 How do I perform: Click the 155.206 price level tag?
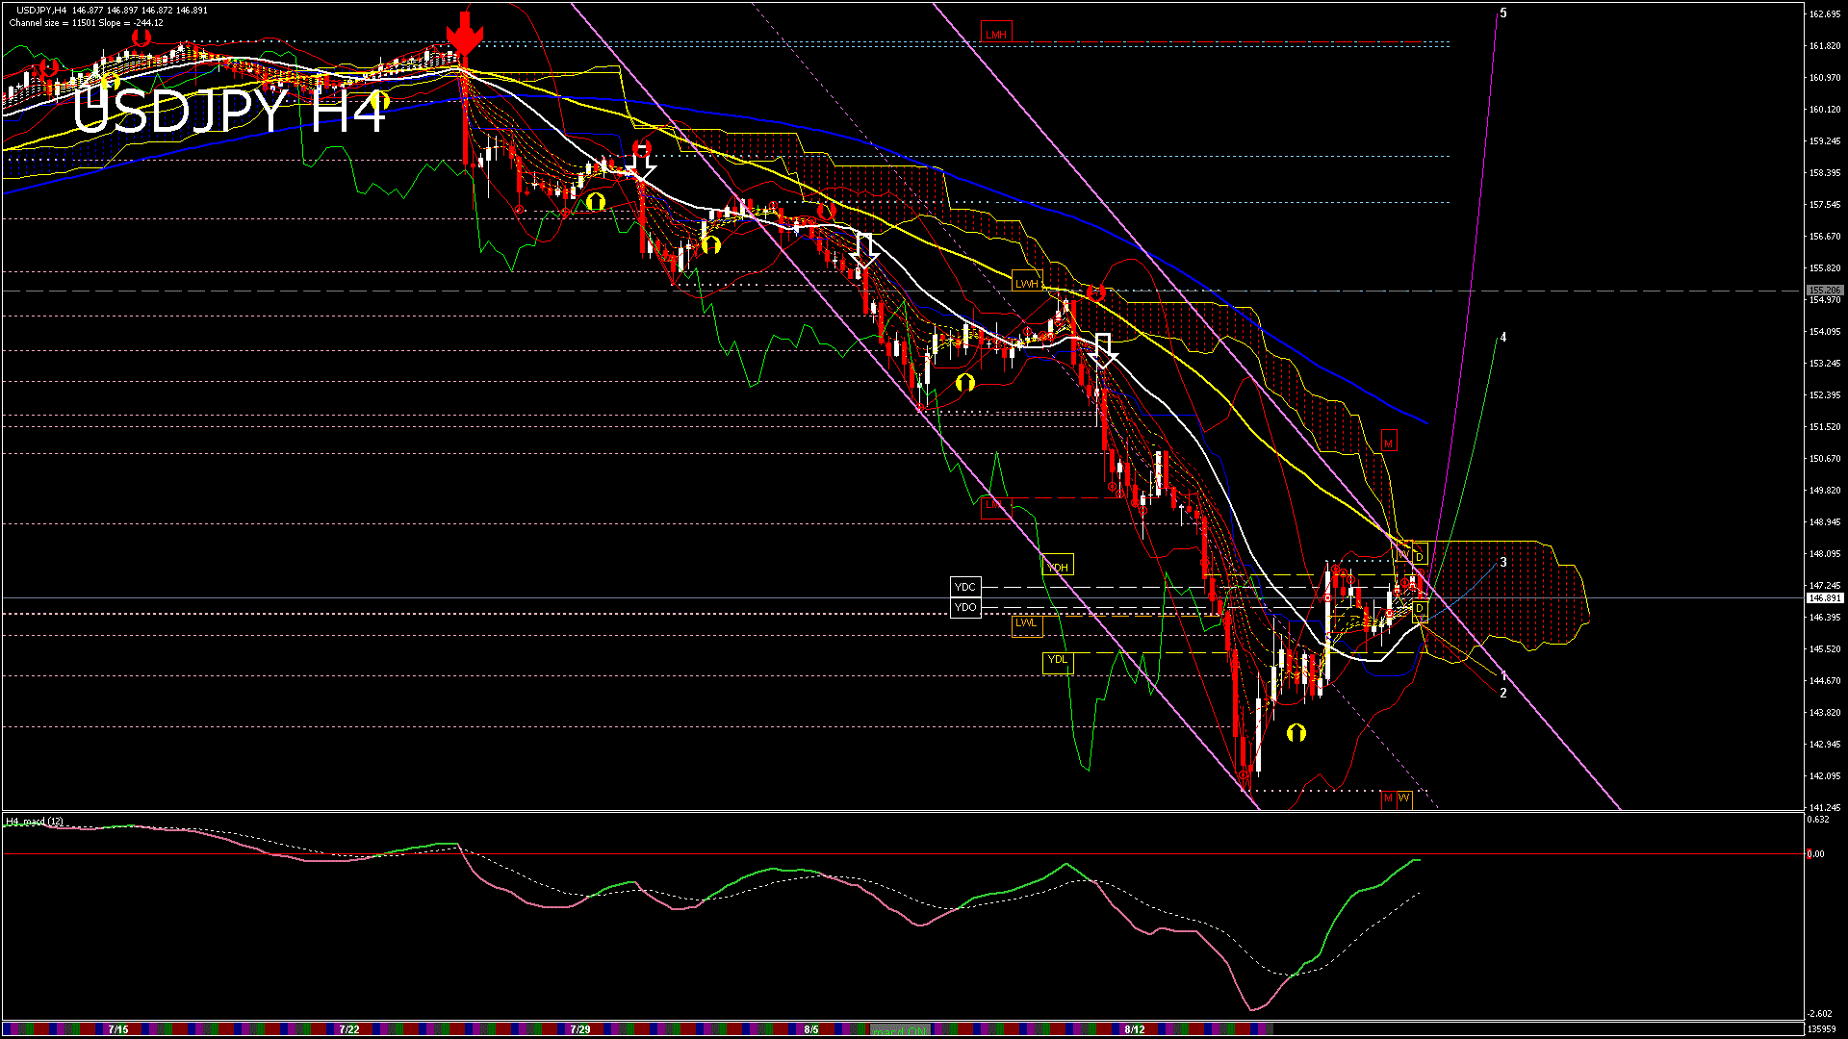click(1824, 290)
